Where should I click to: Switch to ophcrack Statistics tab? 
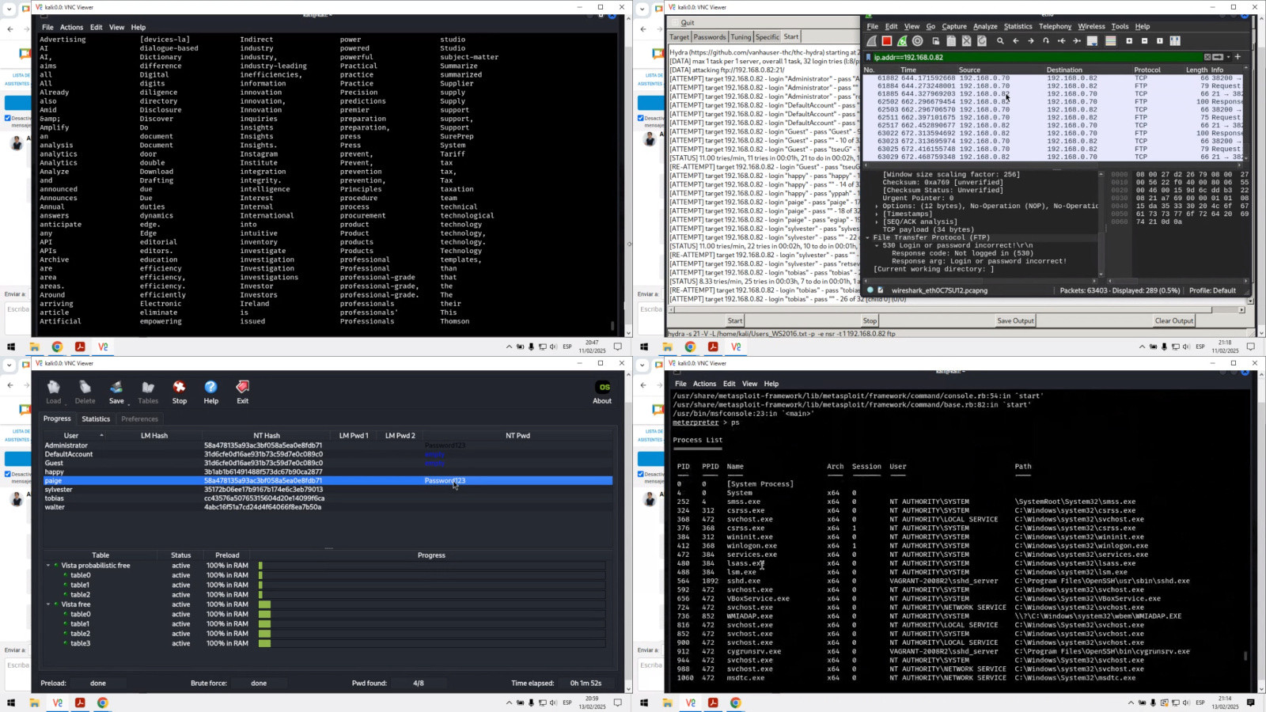(x=96, y=419)
